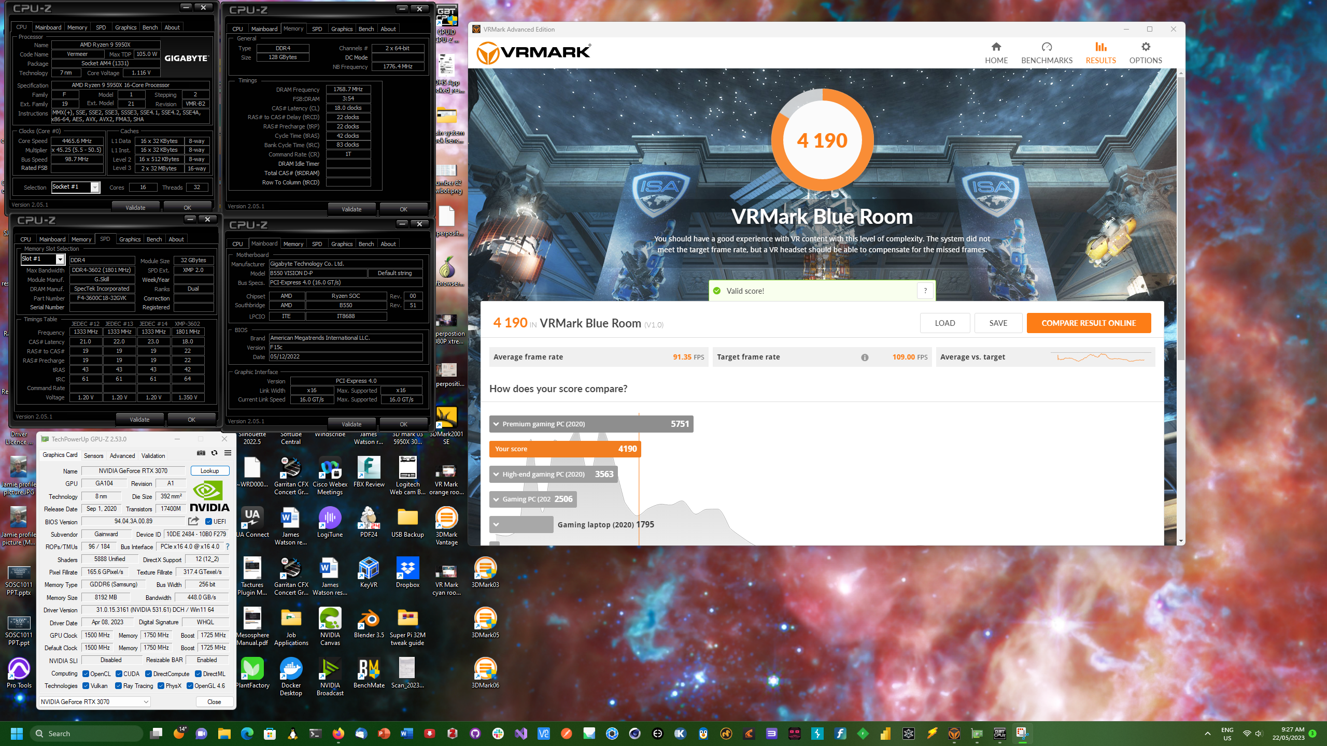This screenshot has height=746, width=1327.
Task: Open KeyVR desktop icon
Action: point(369,572)
